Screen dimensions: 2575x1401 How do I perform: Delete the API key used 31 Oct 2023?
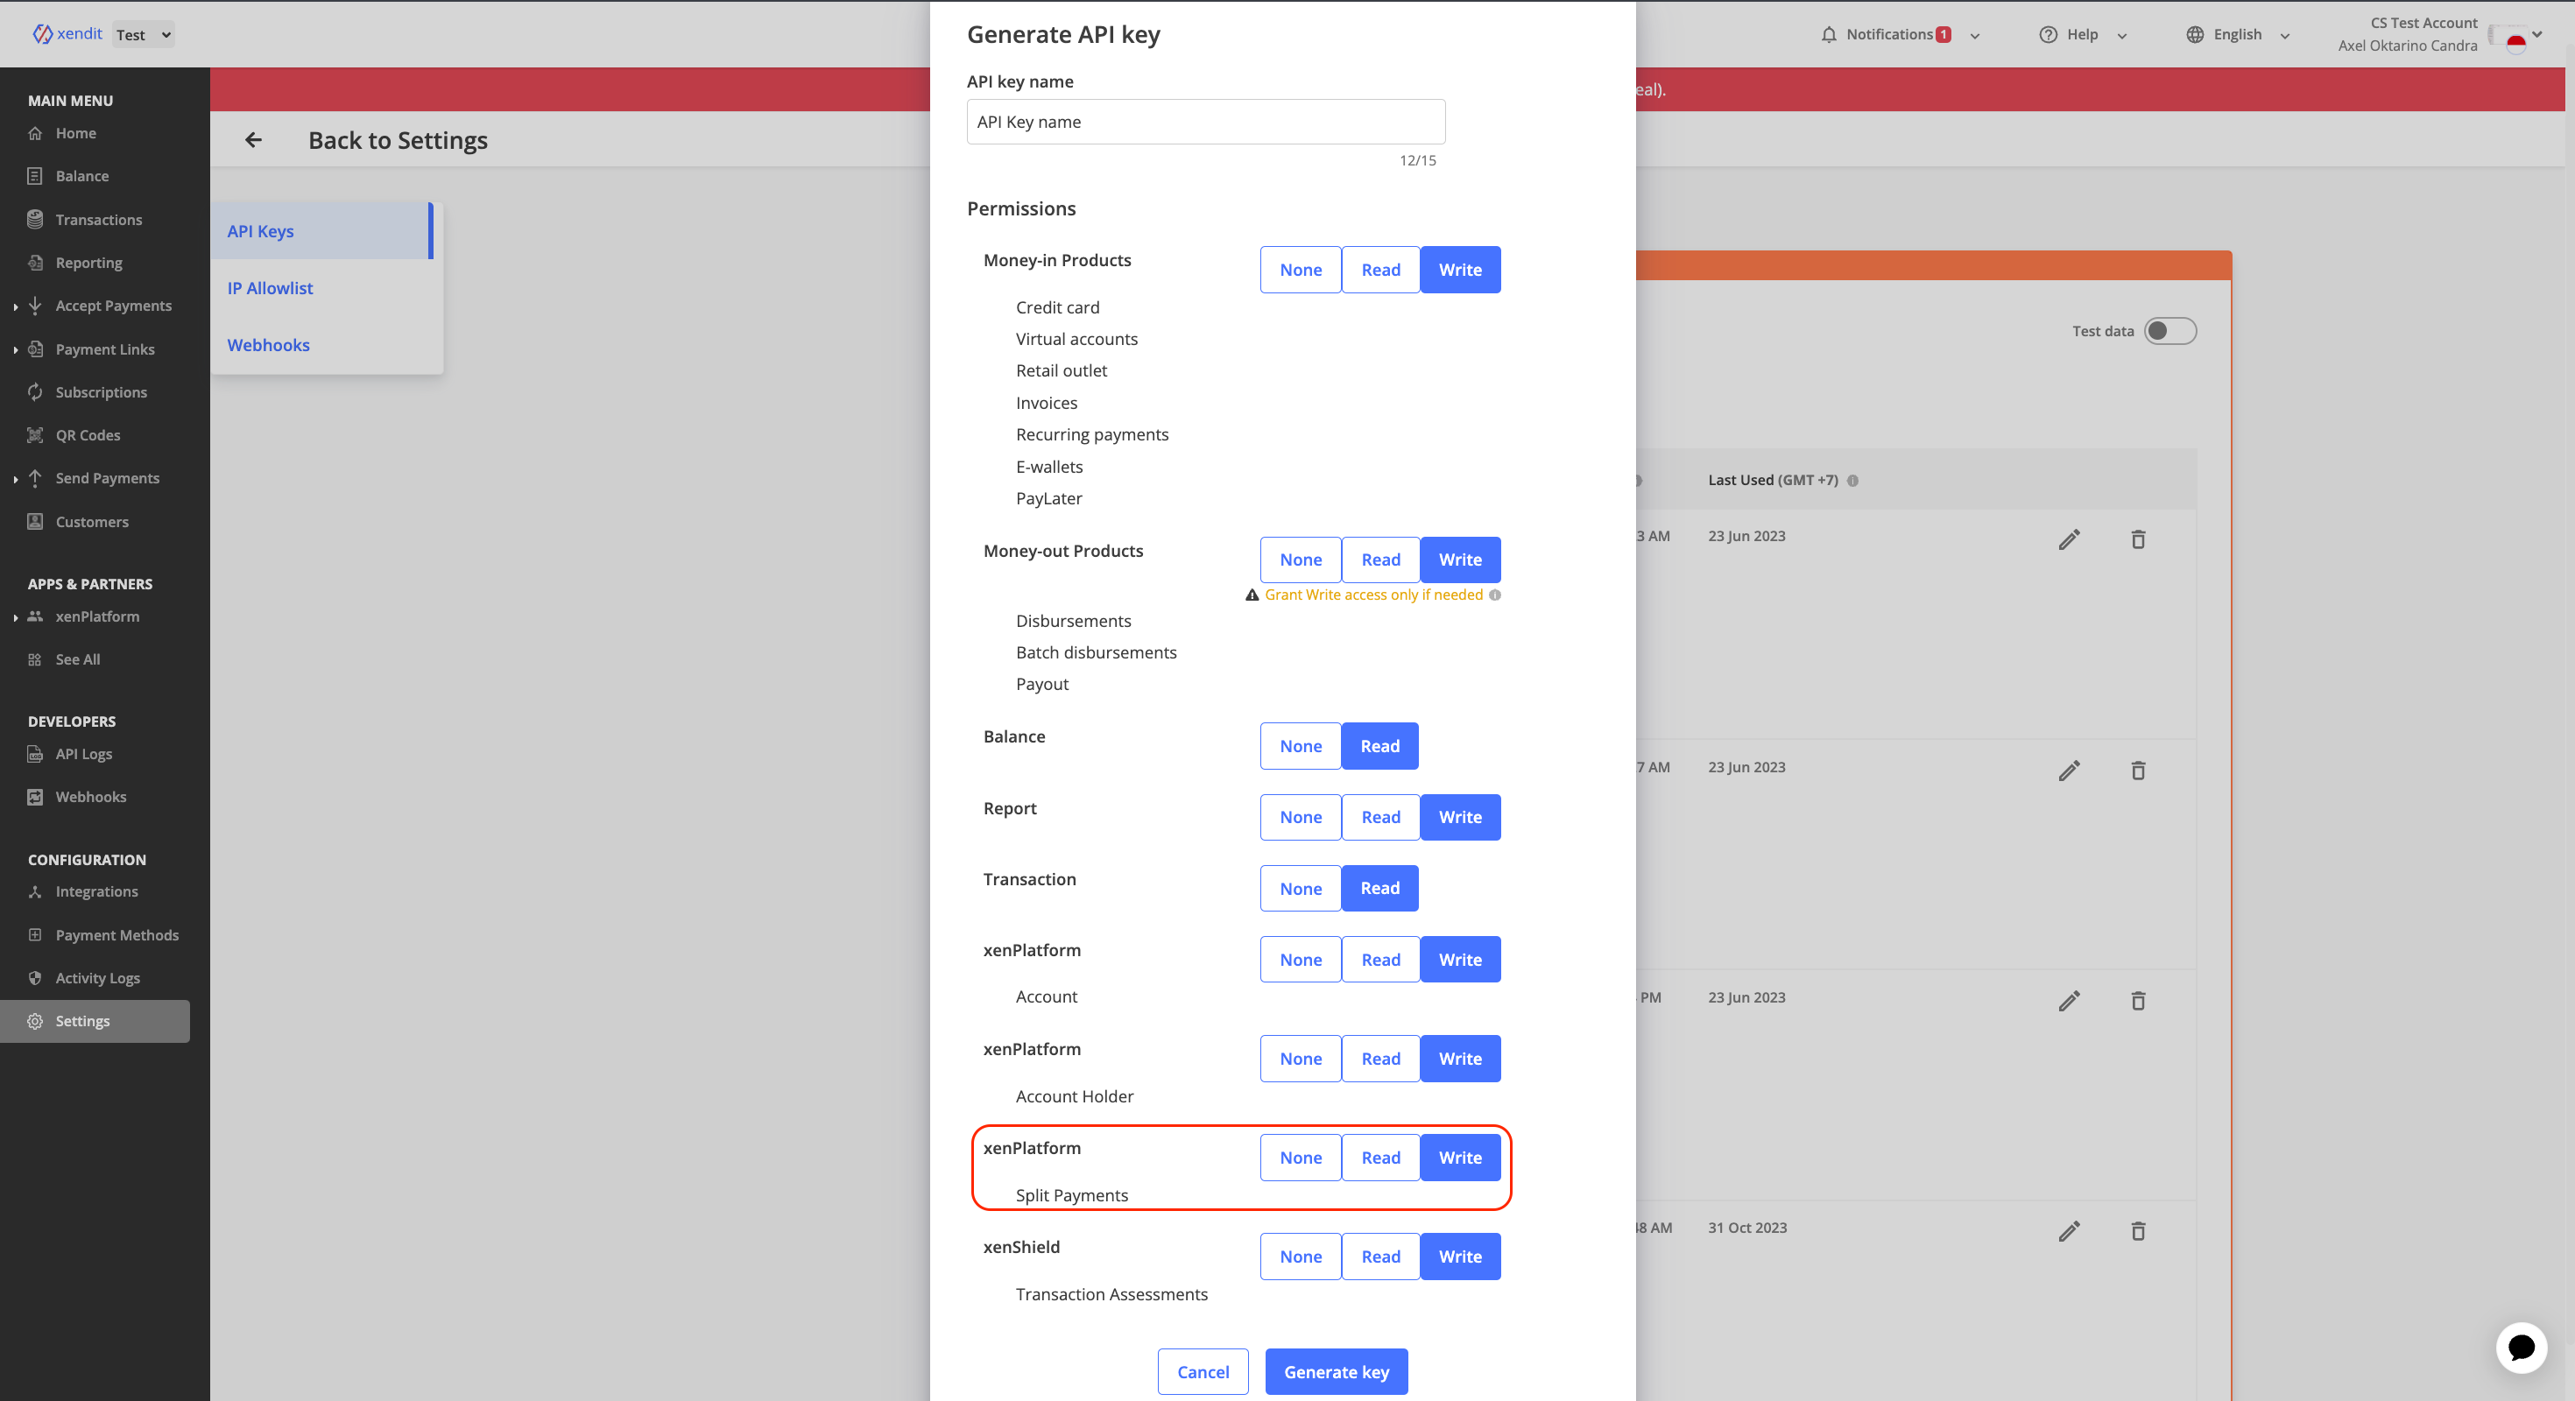pyautogui.click(x=2138, y=1231)
